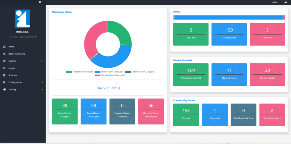Click the Logger sliders icon
The height and width of the screenshot is (144, 291).
pos(4,68)
